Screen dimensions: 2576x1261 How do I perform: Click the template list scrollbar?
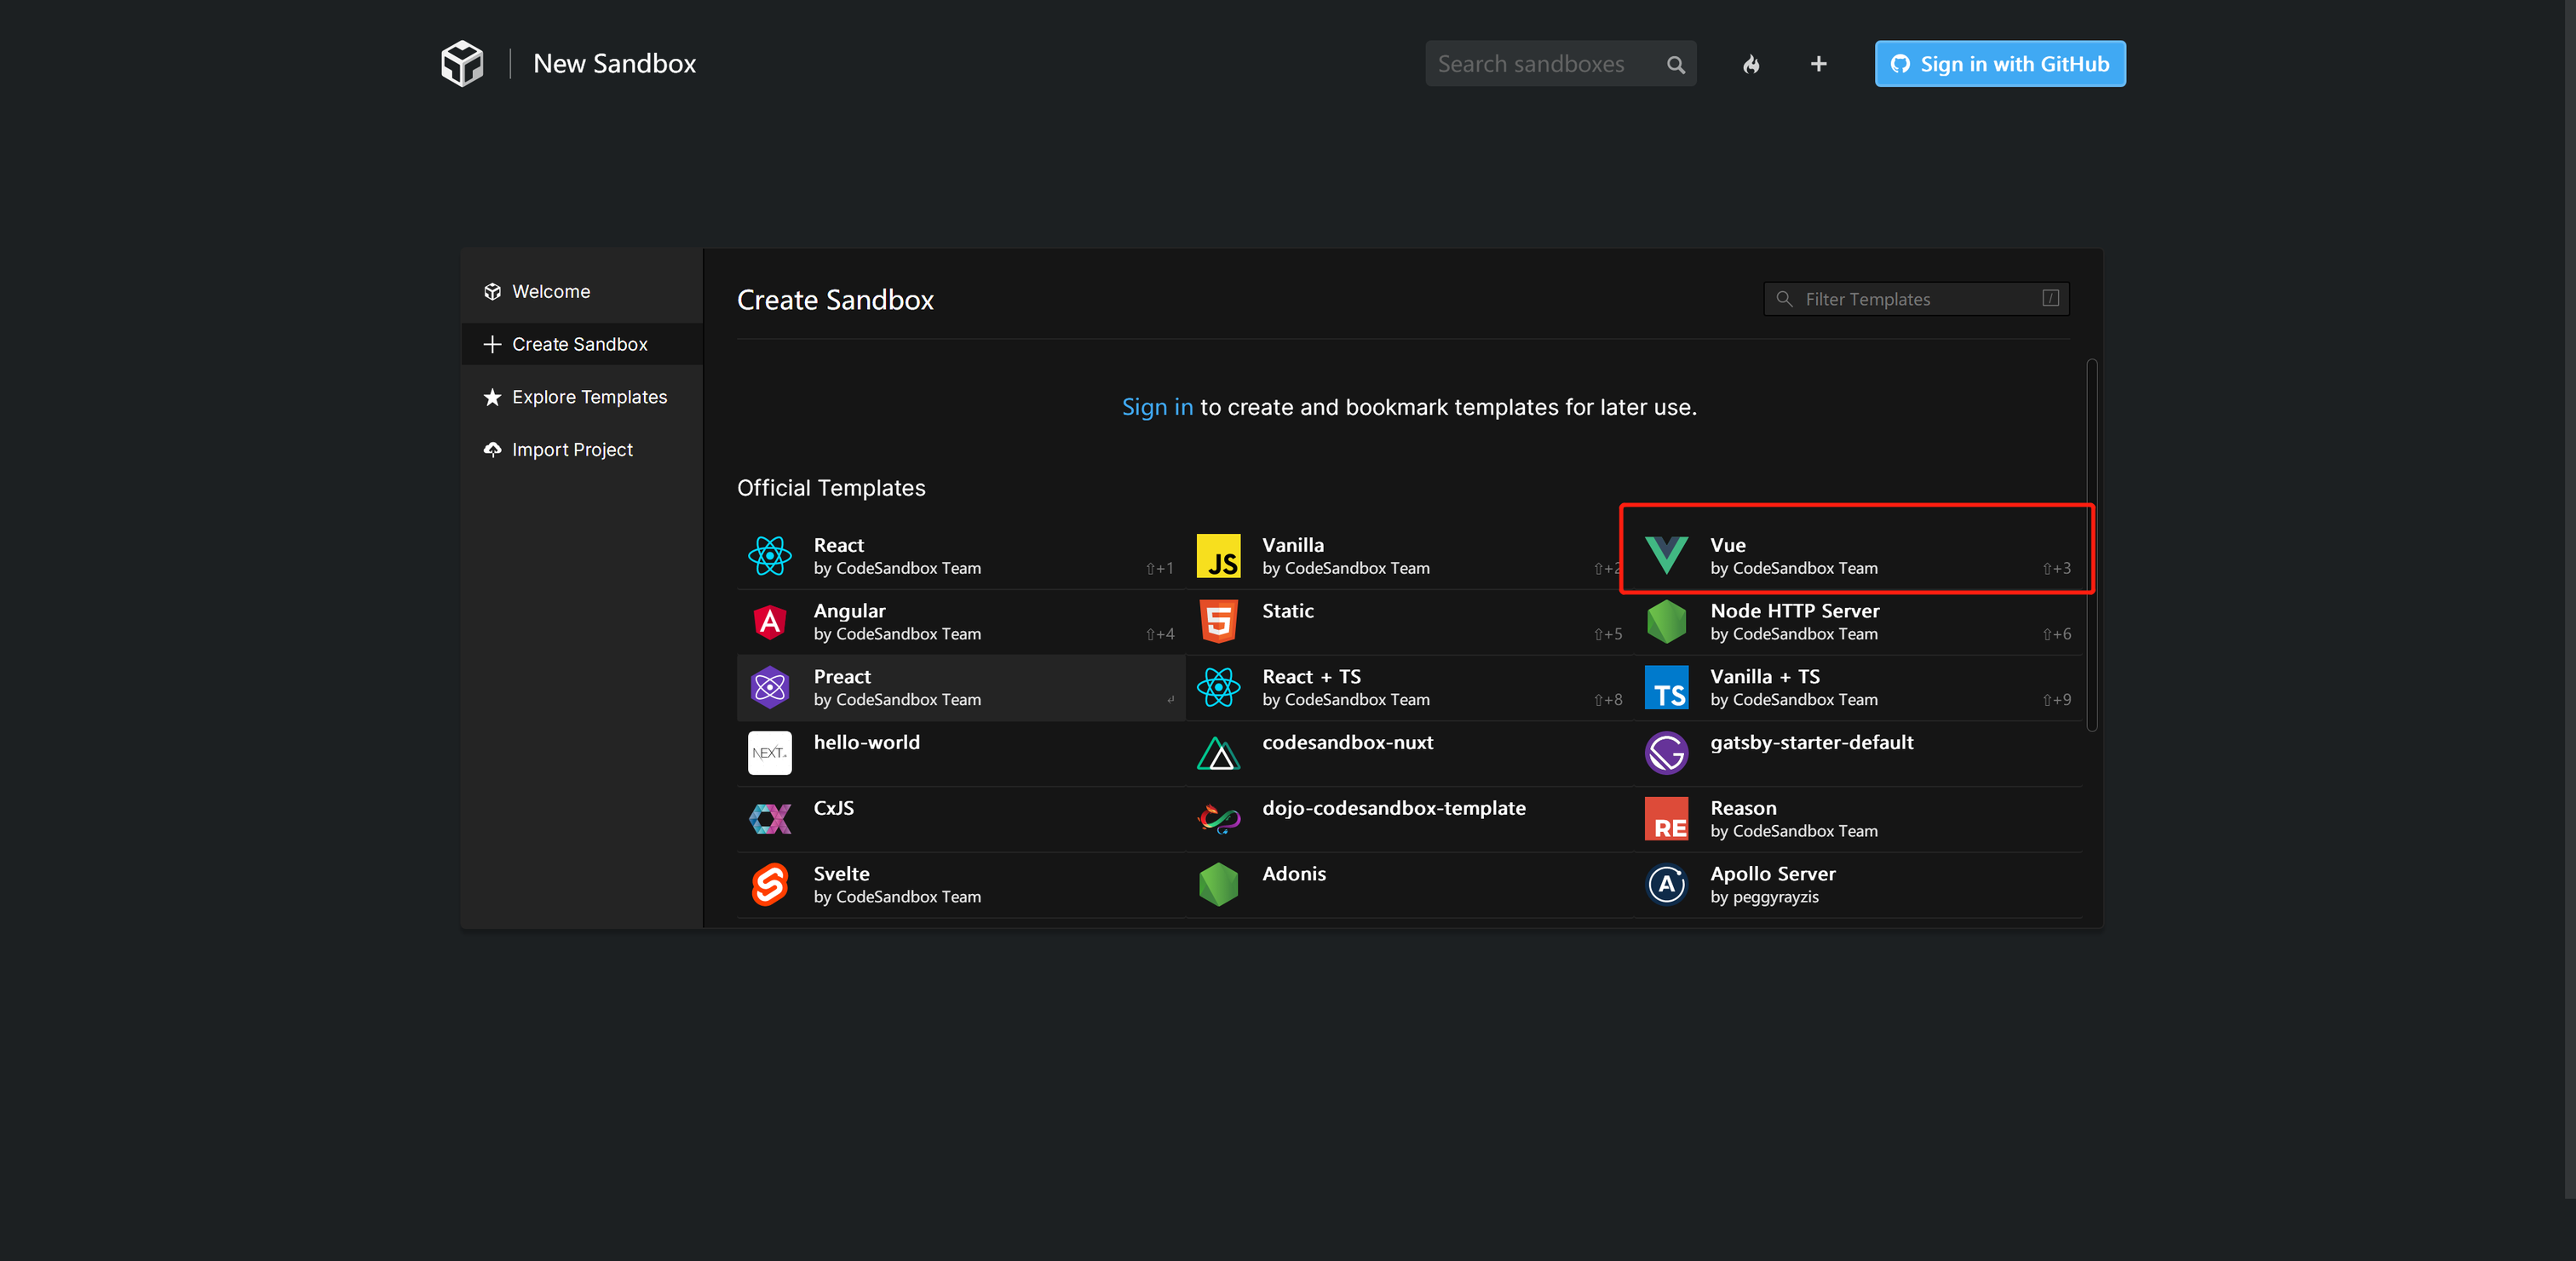tap(2091, 546)
